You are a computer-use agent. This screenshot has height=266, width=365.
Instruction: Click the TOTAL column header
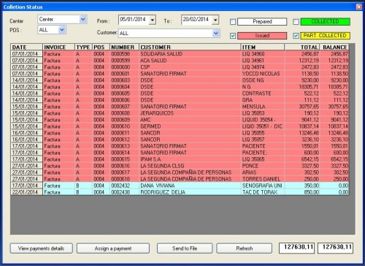pos(302,47)
